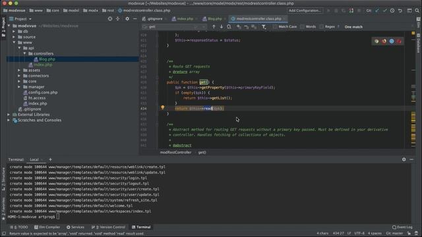Show Git history clock icon
The height and width of the screenshot is (237, 422).
tap(392, 11)
